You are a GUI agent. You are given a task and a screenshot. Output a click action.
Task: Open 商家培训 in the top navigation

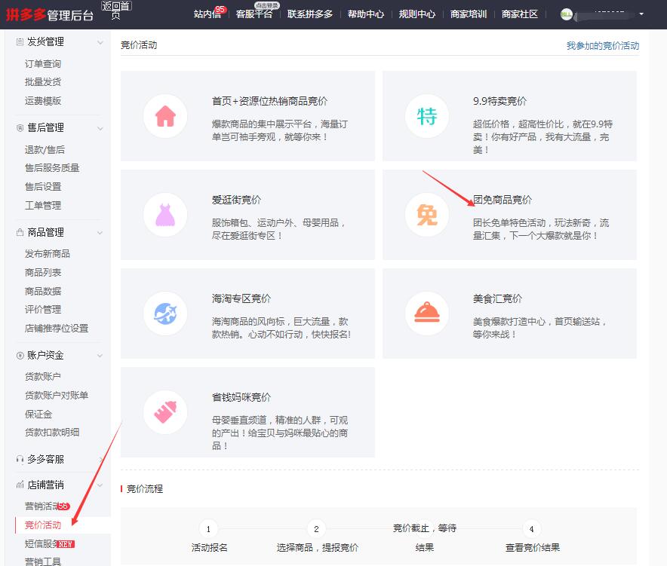[469, 14]
